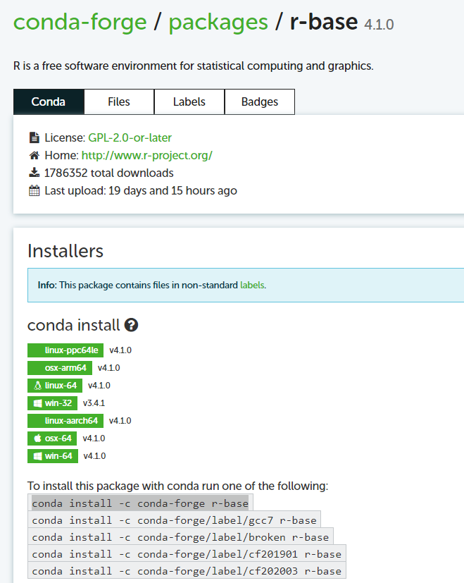Image resolution: width=464 pixels, height=583 pixels.
Task: Switch to the Labels tab
Action: pyautogui.click(x=189, y=102)
